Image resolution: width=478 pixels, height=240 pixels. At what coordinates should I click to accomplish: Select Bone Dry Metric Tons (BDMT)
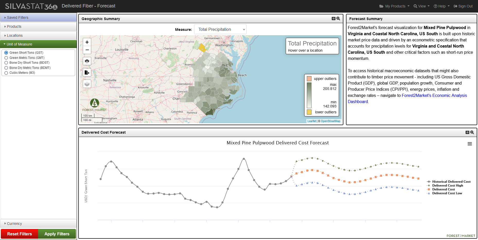click(6, 68)
